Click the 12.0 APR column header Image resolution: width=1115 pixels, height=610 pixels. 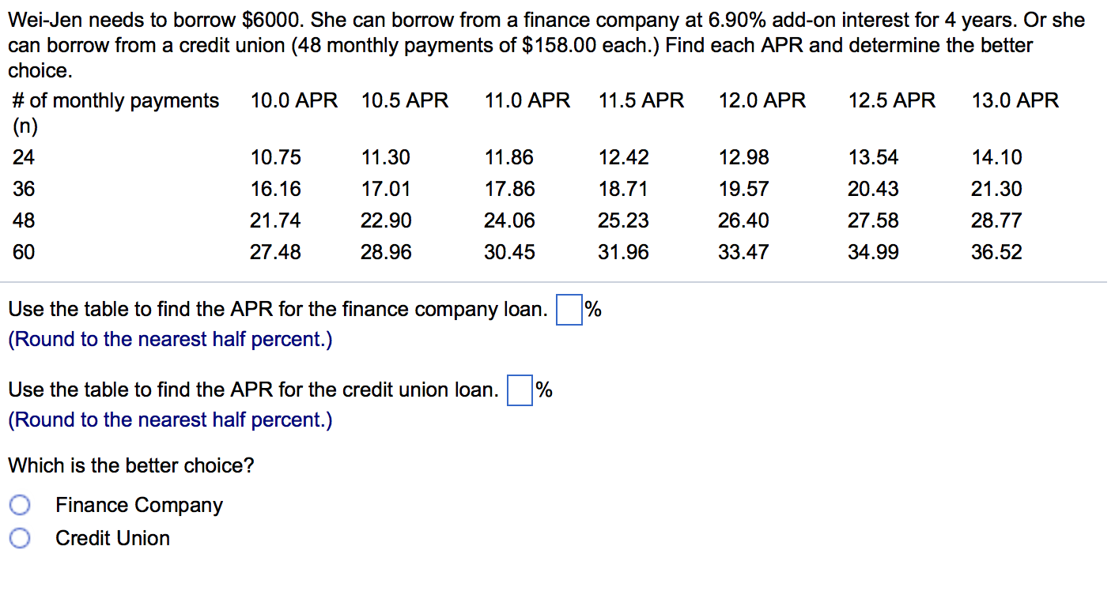tap(762, 100)
